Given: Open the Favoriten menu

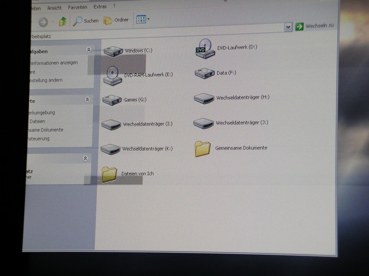Looking at the screenshot, I should pos(77,7).
